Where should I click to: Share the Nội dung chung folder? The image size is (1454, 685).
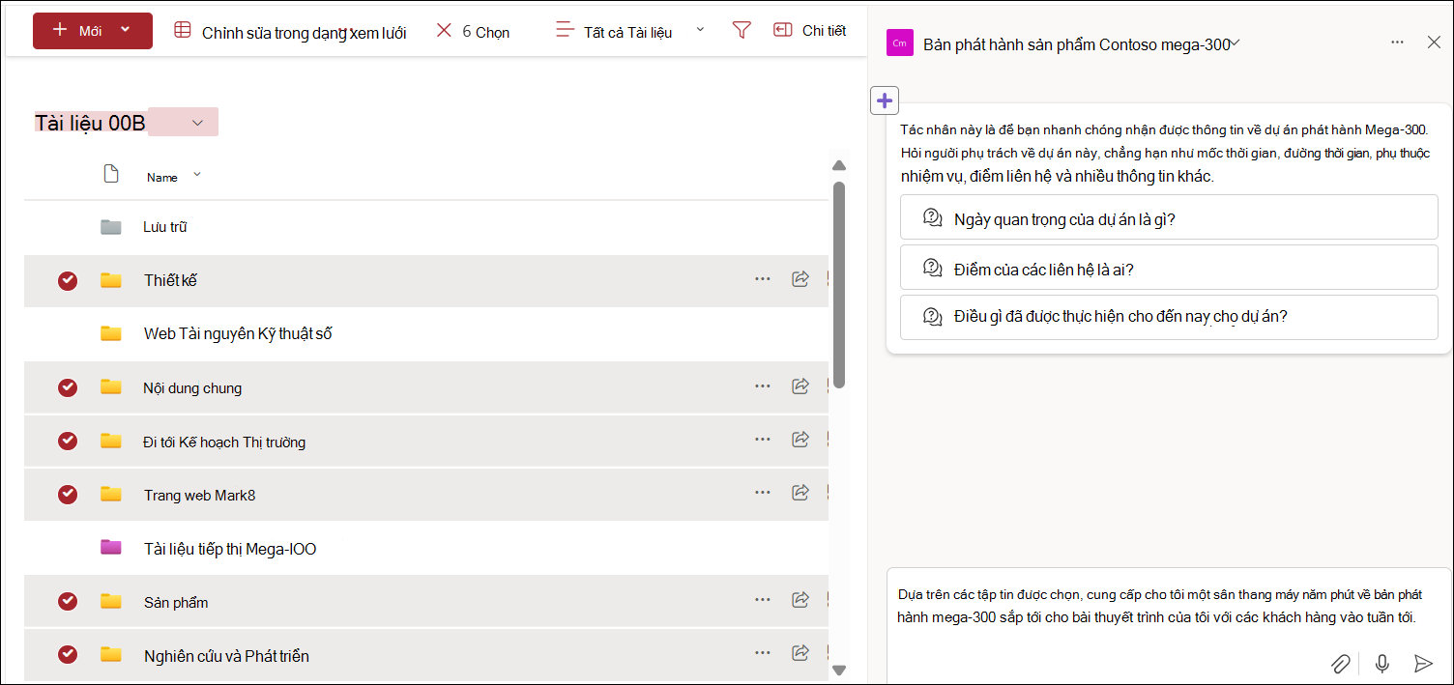[x=800, y=386]
